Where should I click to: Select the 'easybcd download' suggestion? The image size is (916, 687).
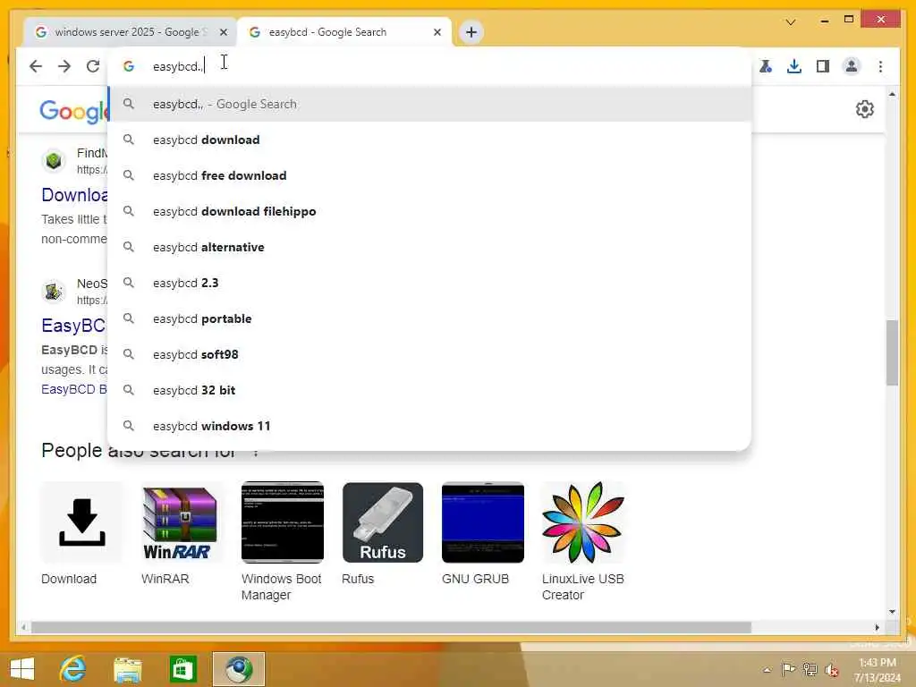click(429, 140)
